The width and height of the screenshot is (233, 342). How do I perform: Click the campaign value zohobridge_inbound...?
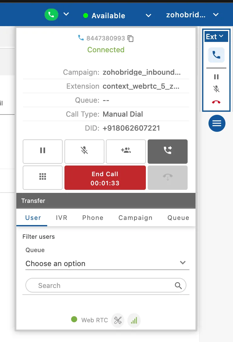coord(142,72)
